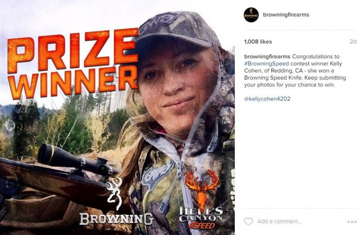
Task: Click the heart like icon
Action: (x=248, y=221)
